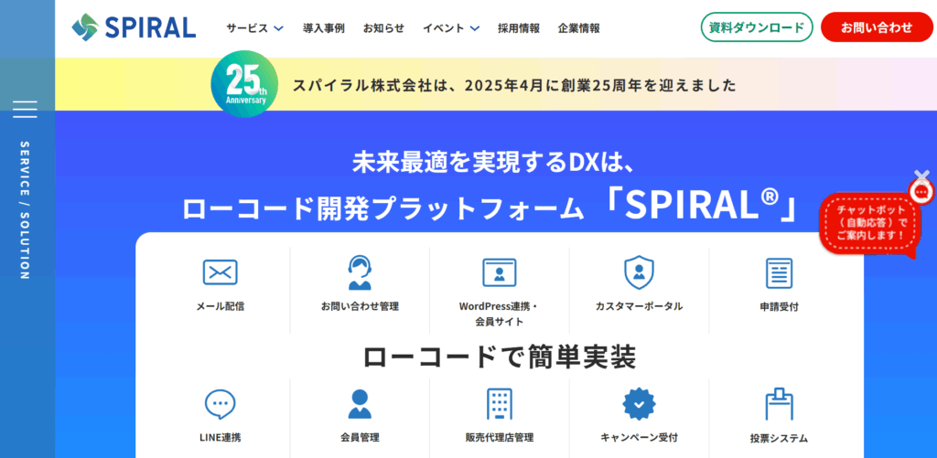Open the 導入事例 menu item
Screen dimensions: 937x458
tap(323, 27)
